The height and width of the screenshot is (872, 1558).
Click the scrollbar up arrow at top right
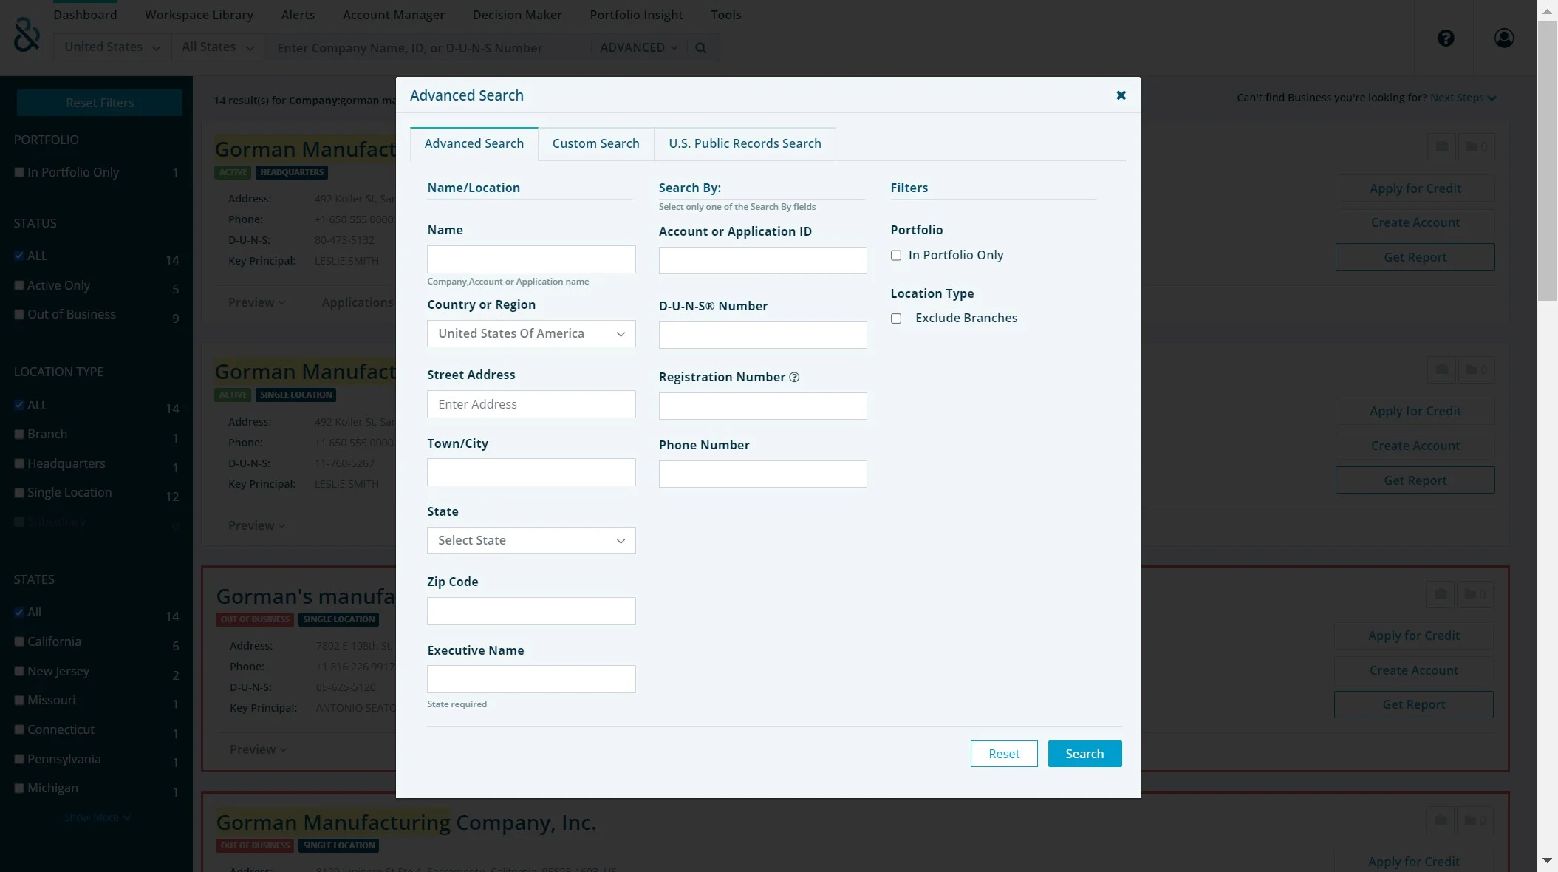(x=1547, y=12)
